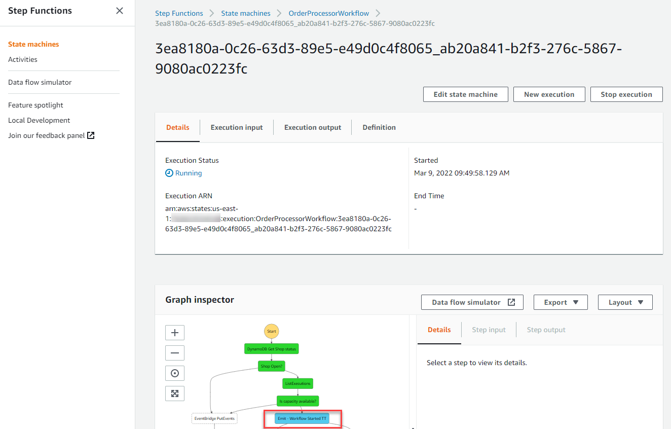671x429 pixels.
Task: Click Edit state machine button
Action: [466, 94]
